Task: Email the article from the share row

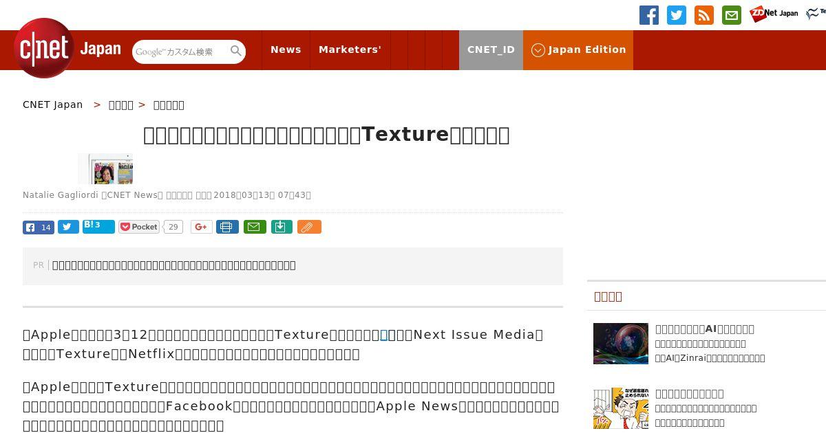Action: pos(255,227)
